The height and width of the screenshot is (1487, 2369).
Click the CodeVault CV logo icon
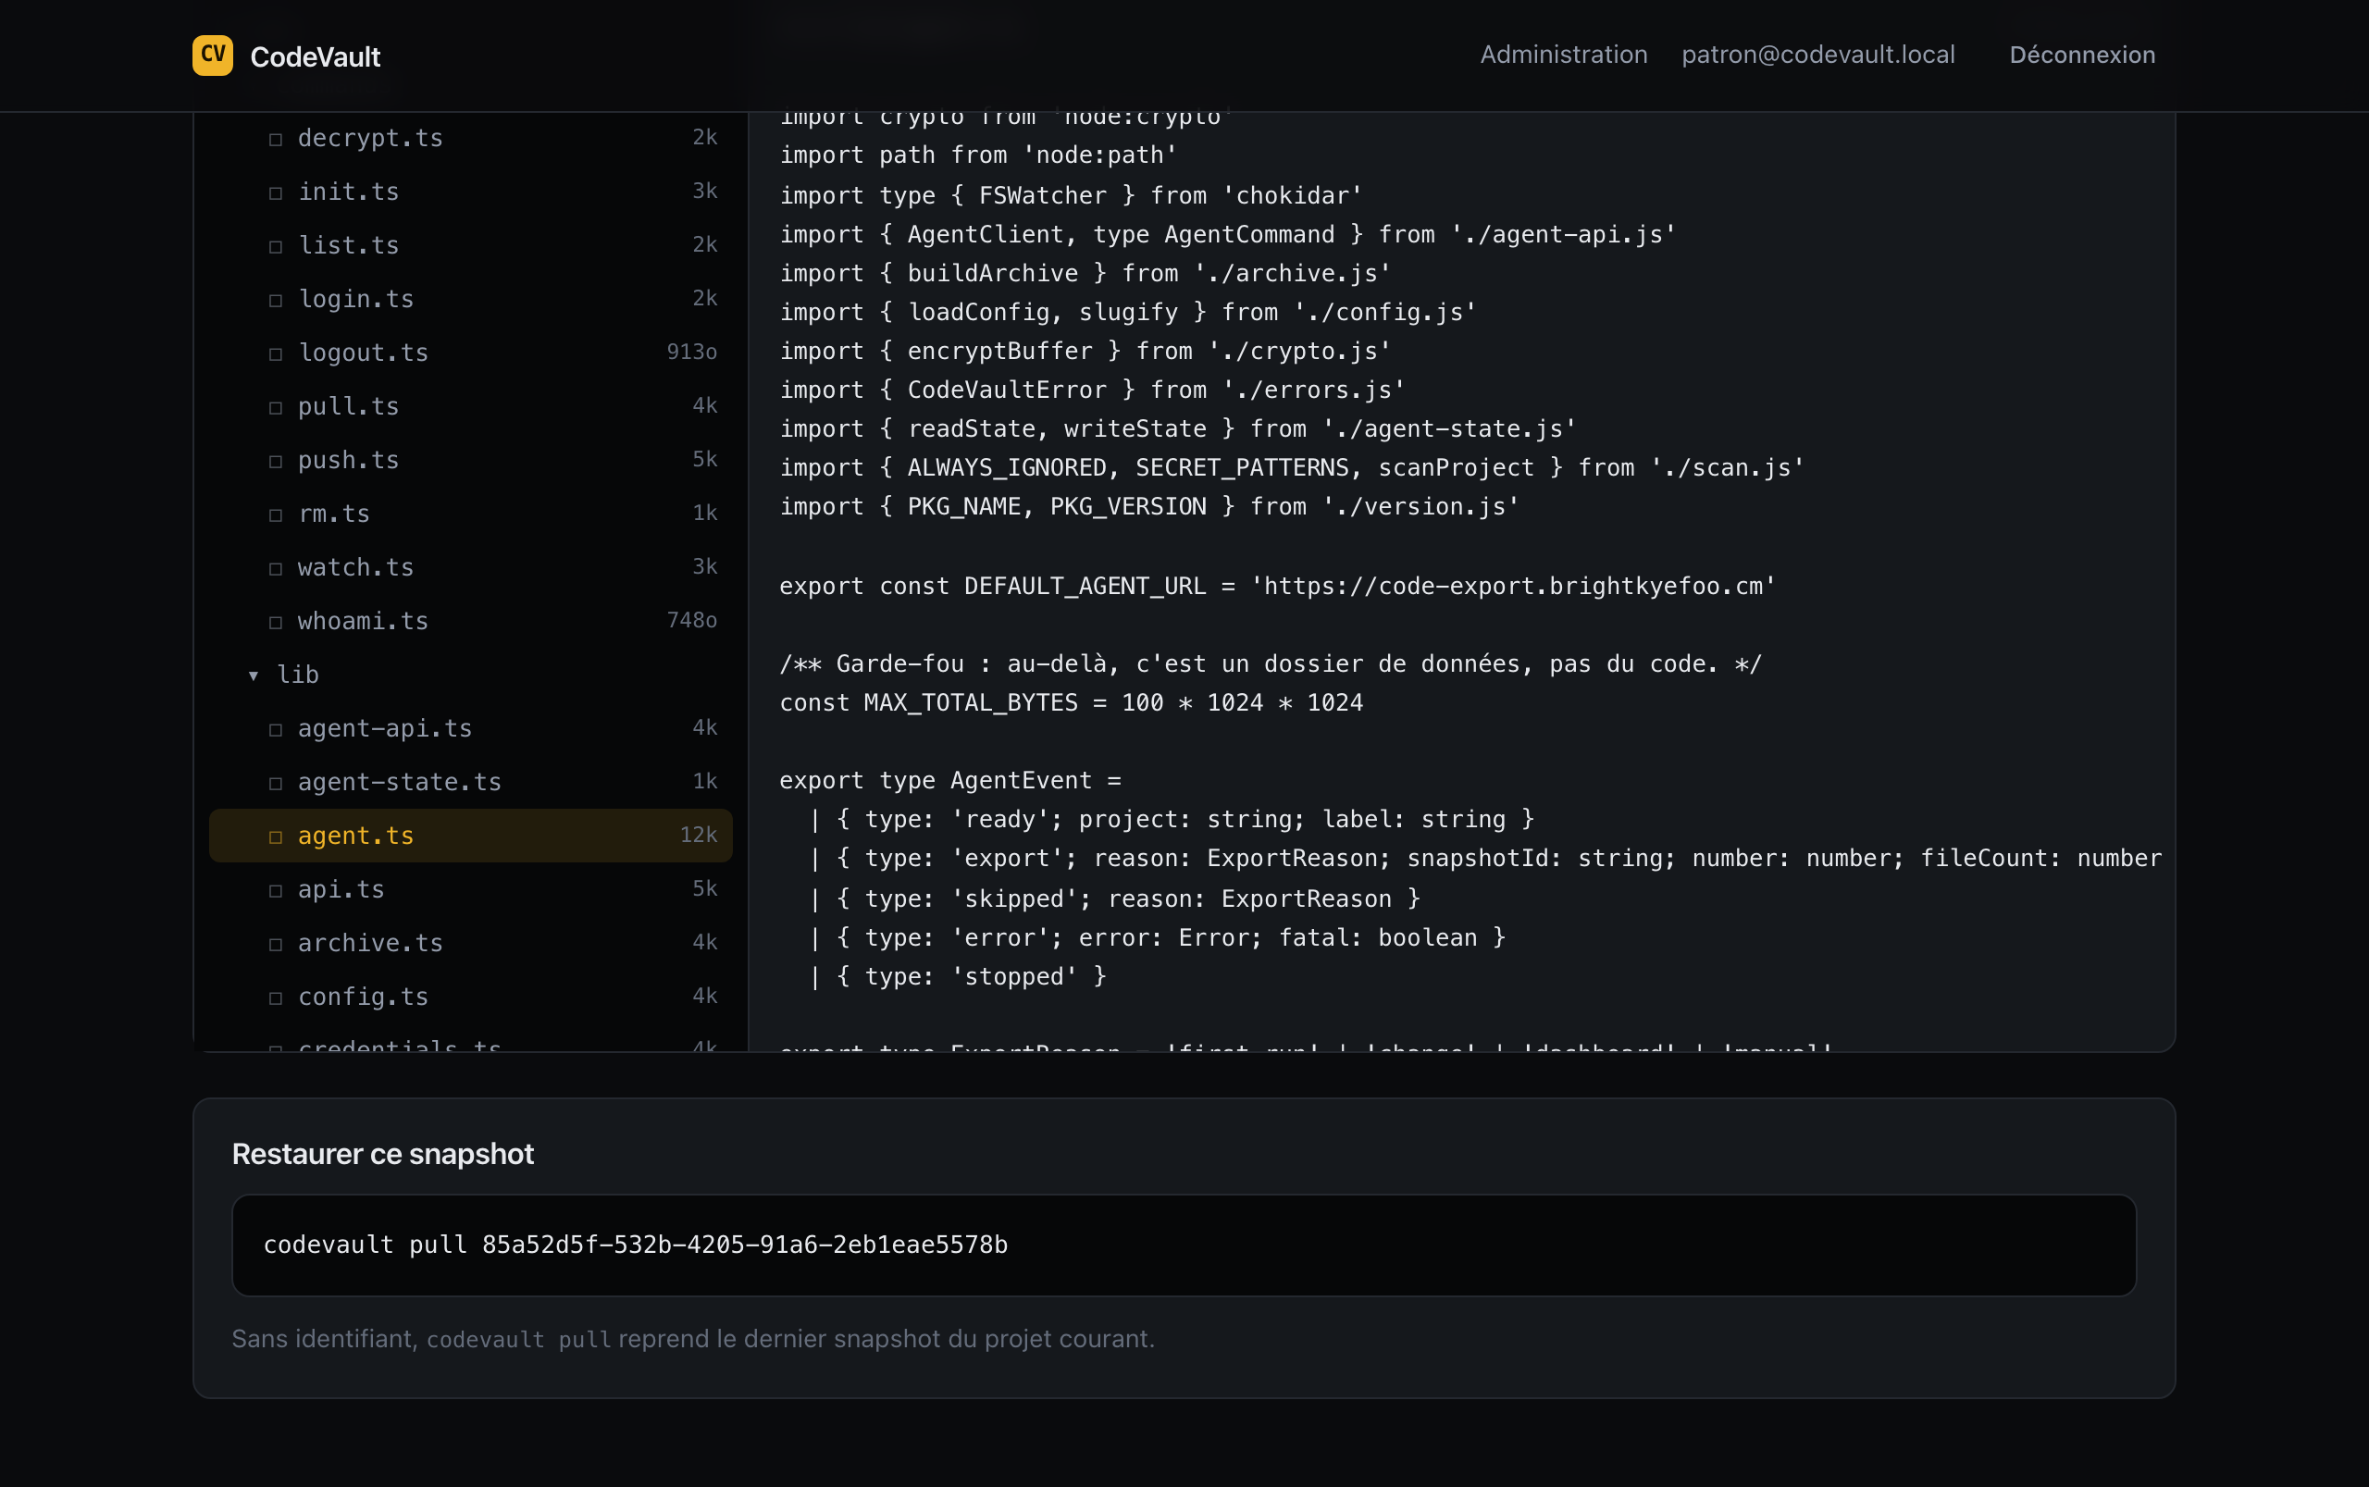tap(213, 56)
